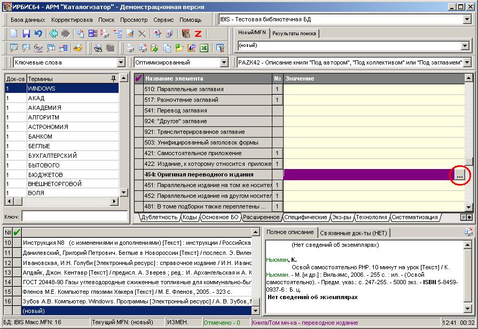This screenshot has height=329, width=478.
Task: Switch to the Основное БО tab
Action: 220,217
